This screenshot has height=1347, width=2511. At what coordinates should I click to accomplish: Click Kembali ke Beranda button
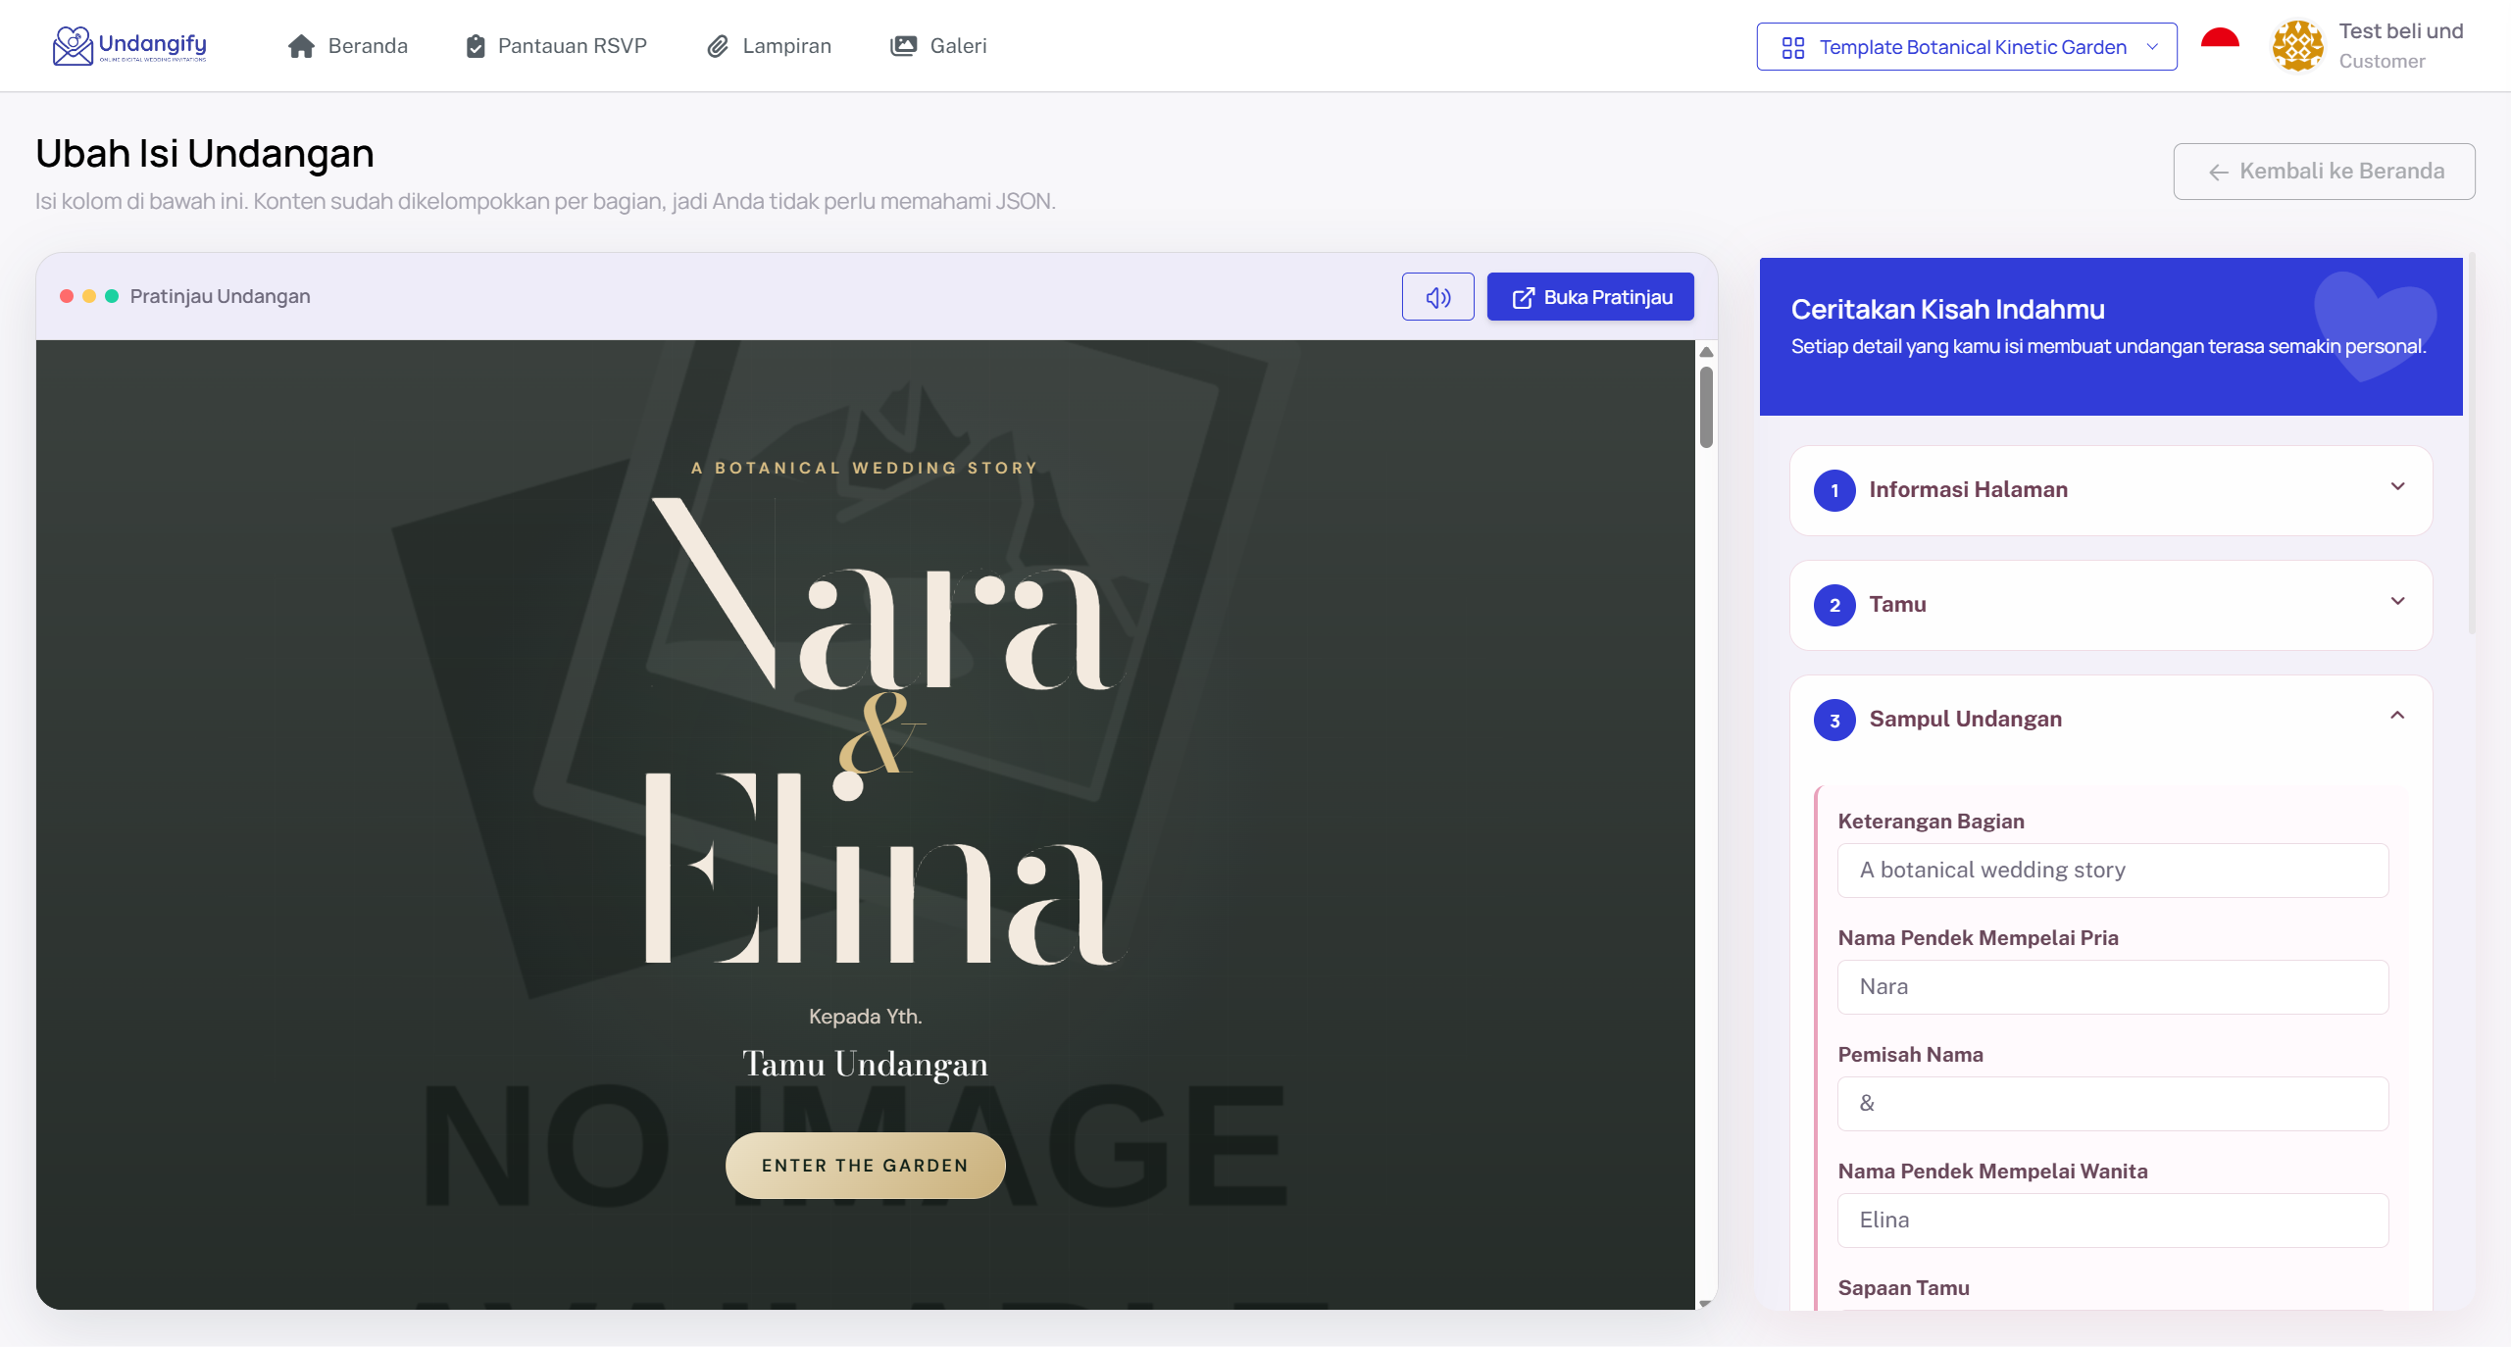(x=2324, y=172)
